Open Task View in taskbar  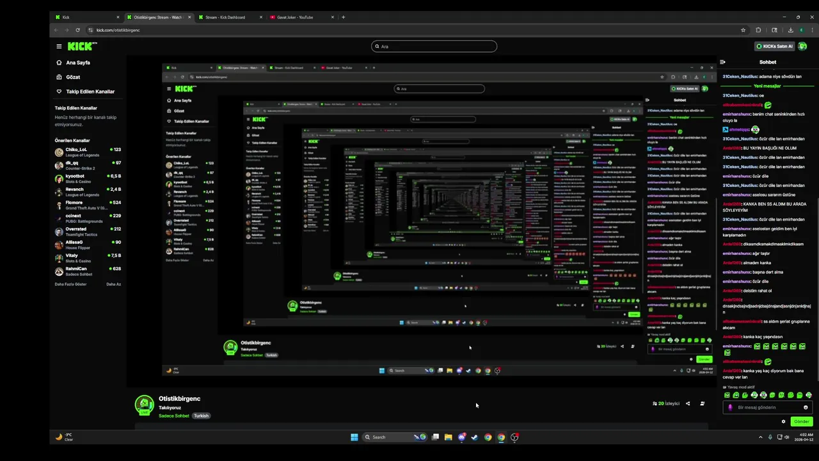coord(435,437)
